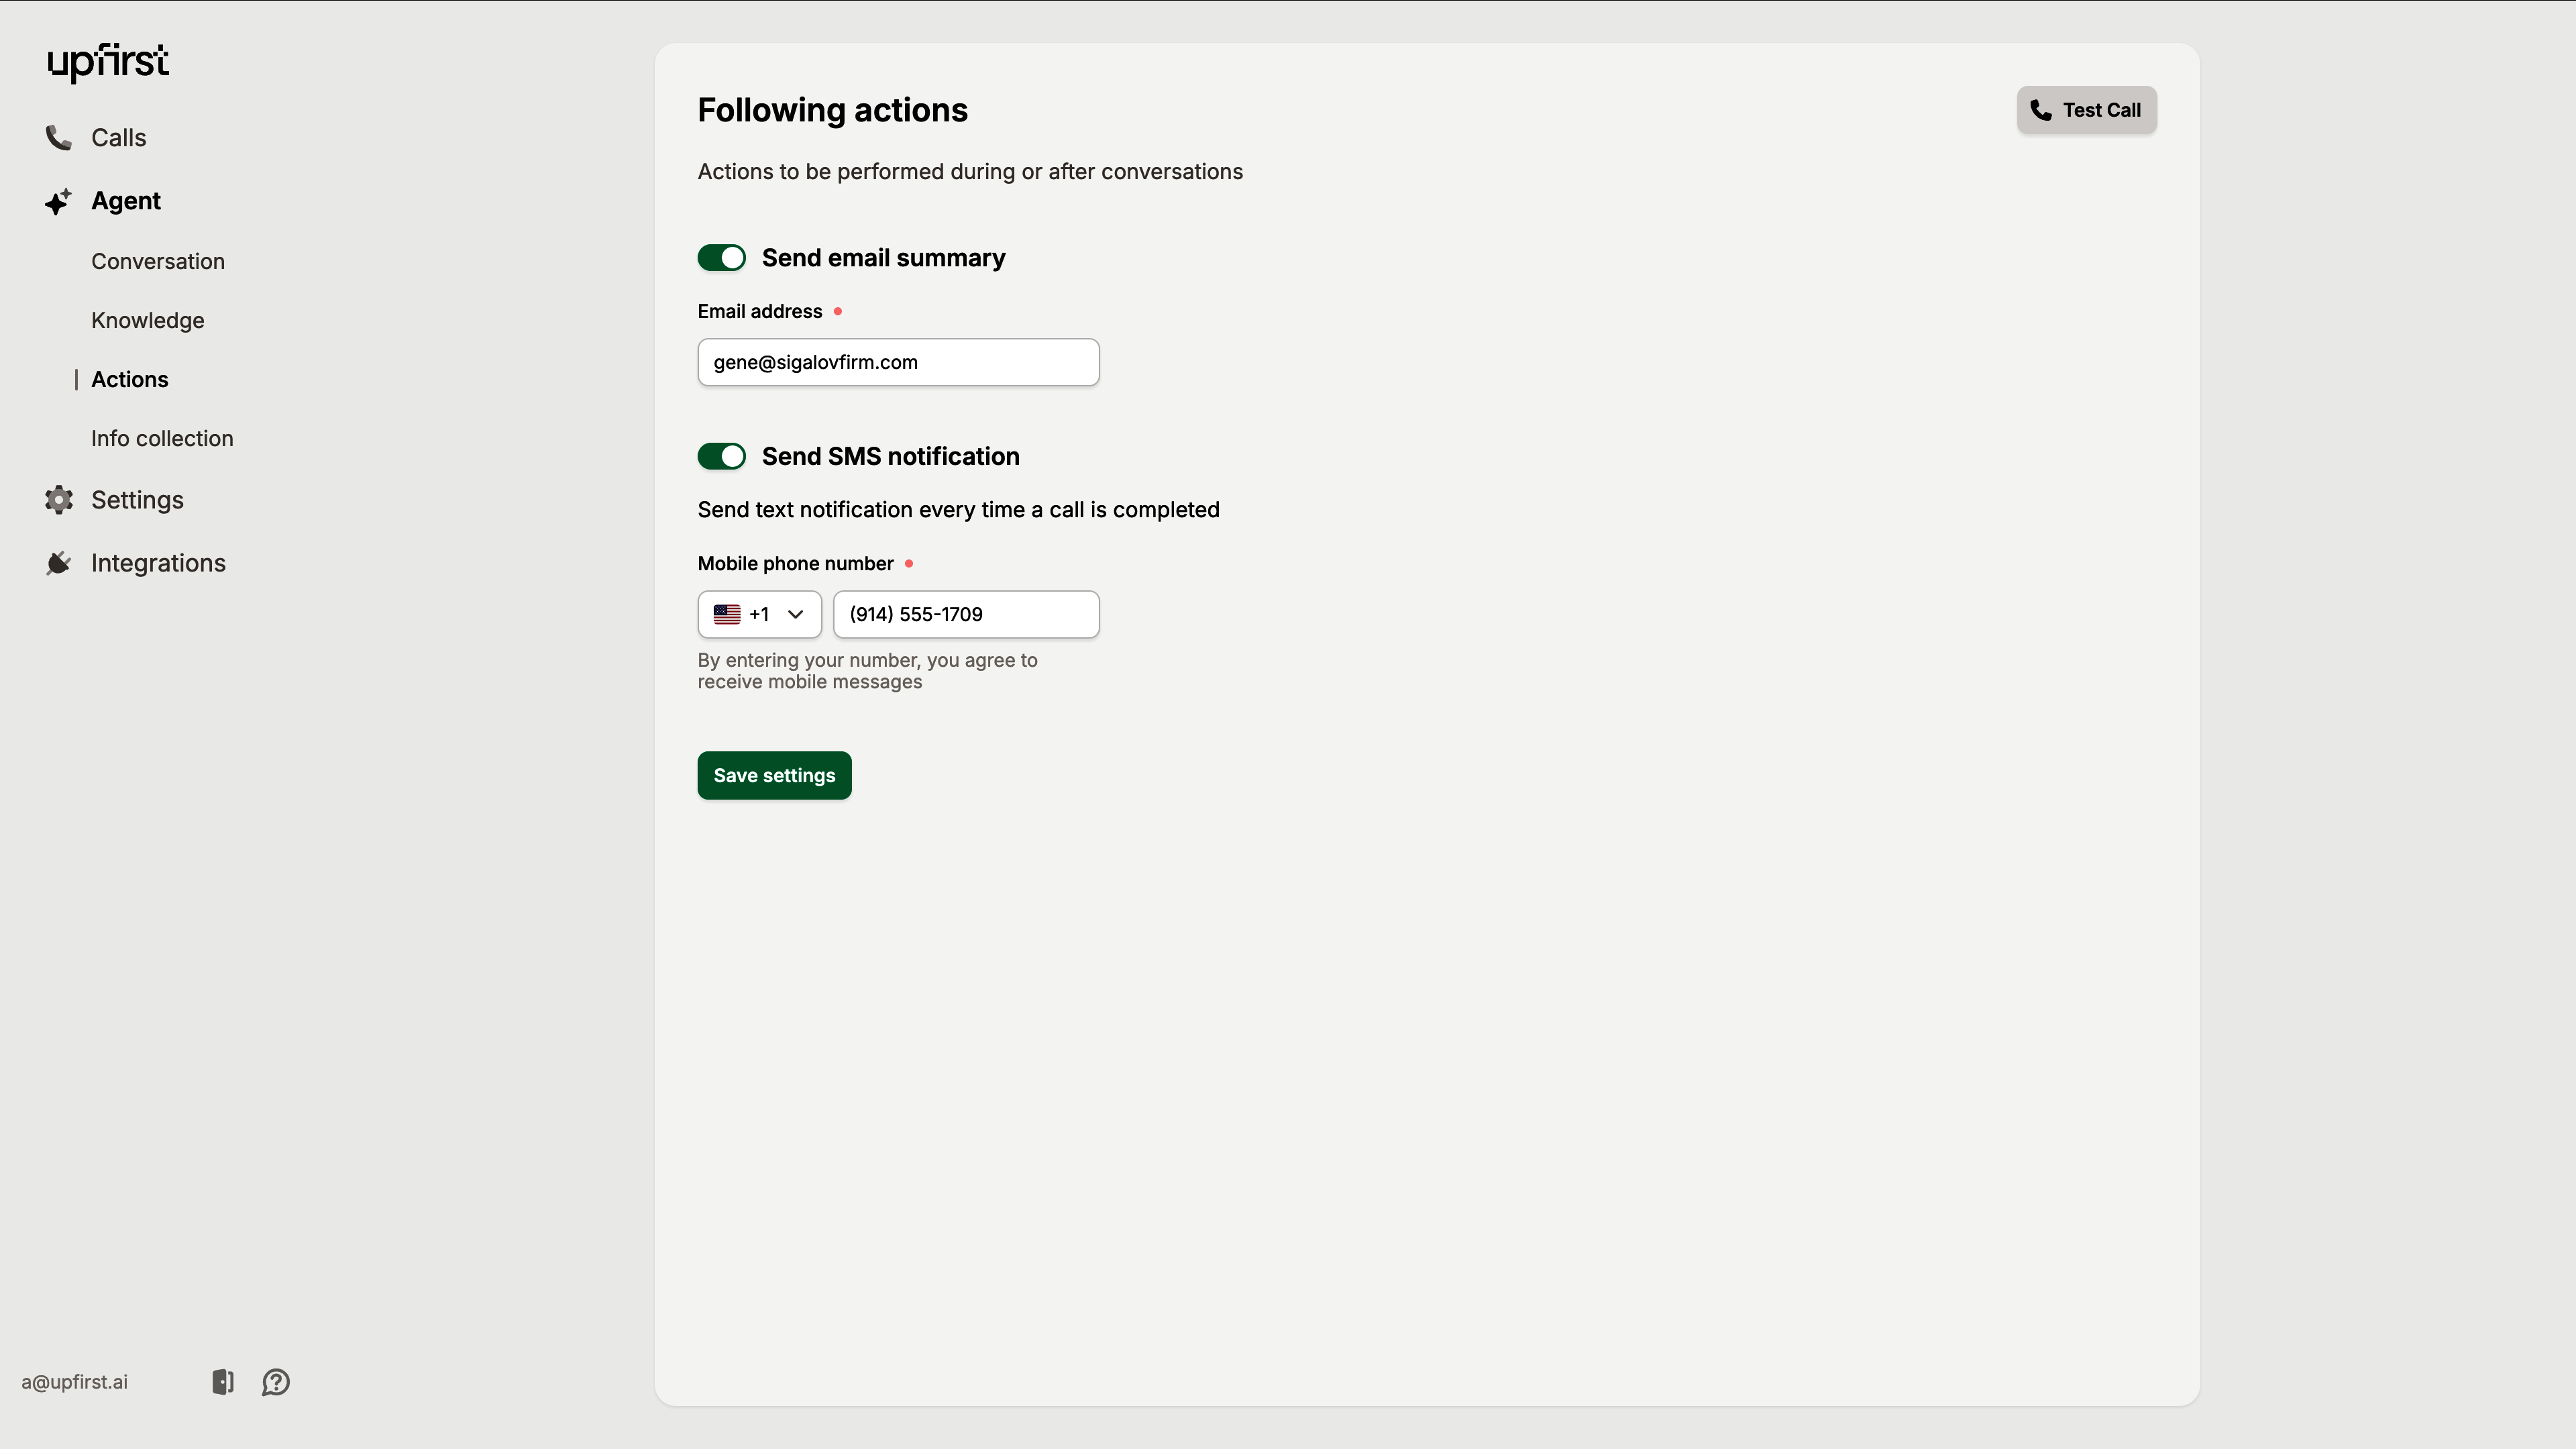
Task: Click the logout door icon
Action: coord(223,1382)
